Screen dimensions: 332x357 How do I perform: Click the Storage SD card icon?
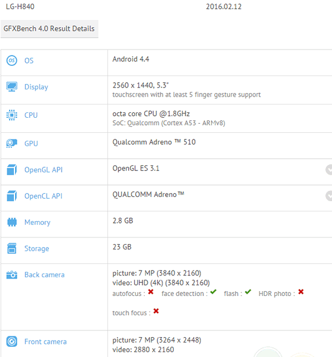tap(11, 248)
